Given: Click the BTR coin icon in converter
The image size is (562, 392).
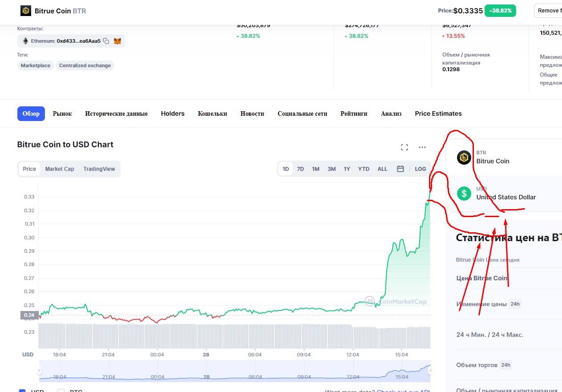Looking at the screenshot, I should coord(464,158).
